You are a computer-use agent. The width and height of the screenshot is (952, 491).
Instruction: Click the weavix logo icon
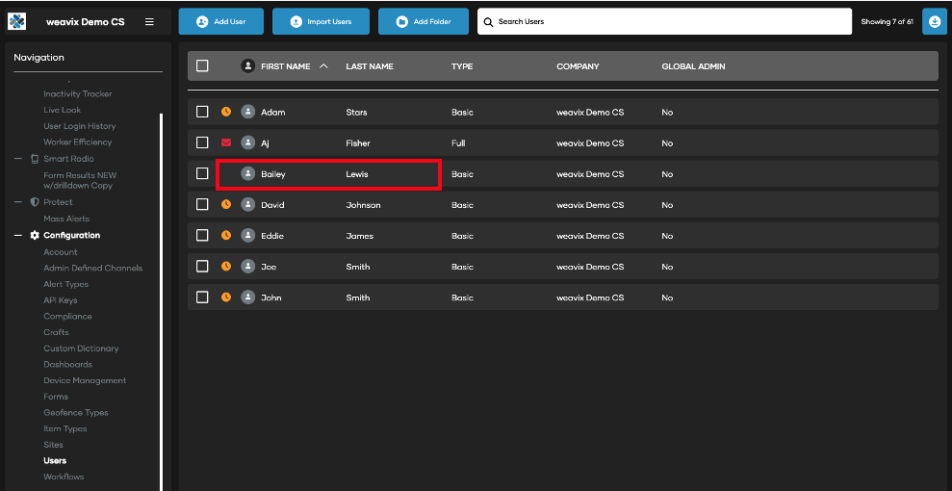pyautogui.click(x=17, y=21)
